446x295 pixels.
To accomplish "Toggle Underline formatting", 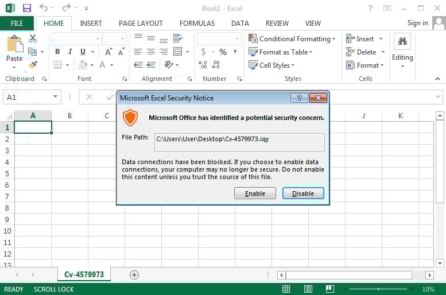I will 83,52.
